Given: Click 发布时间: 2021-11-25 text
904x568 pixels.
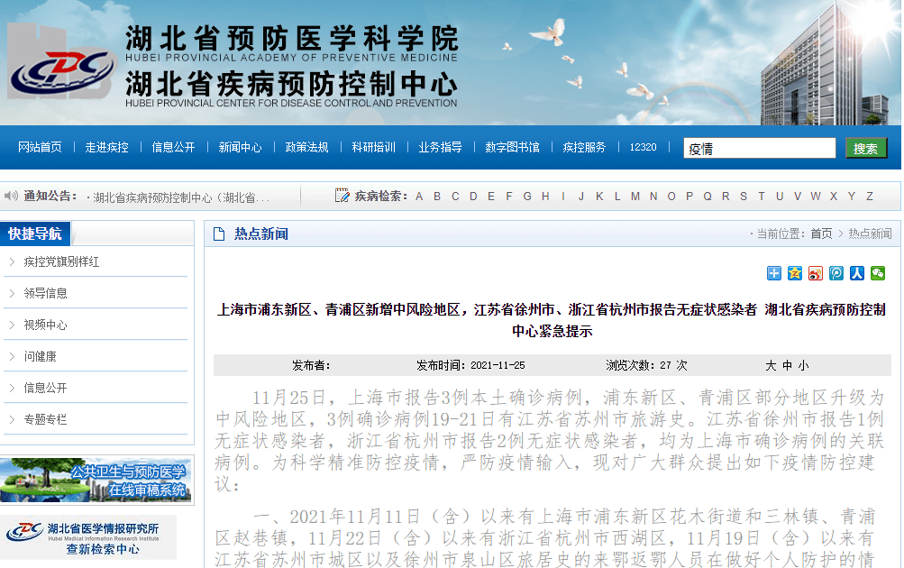Looking at the screenshot, I should 470,366.
